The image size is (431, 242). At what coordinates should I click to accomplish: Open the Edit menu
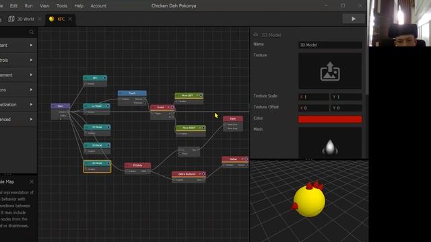coord(13,6)
